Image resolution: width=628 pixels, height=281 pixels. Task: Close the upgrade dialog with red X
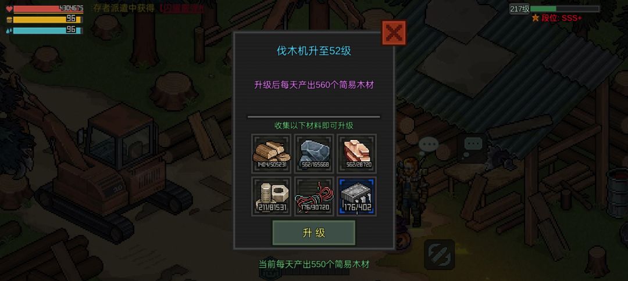pyautogui.click(x=394, y=33)
